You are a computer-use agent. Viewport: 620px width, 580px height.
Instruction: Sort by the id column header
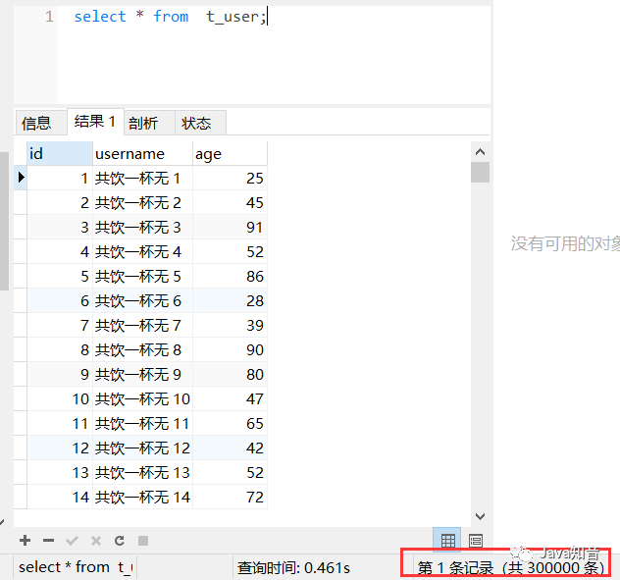60,153
